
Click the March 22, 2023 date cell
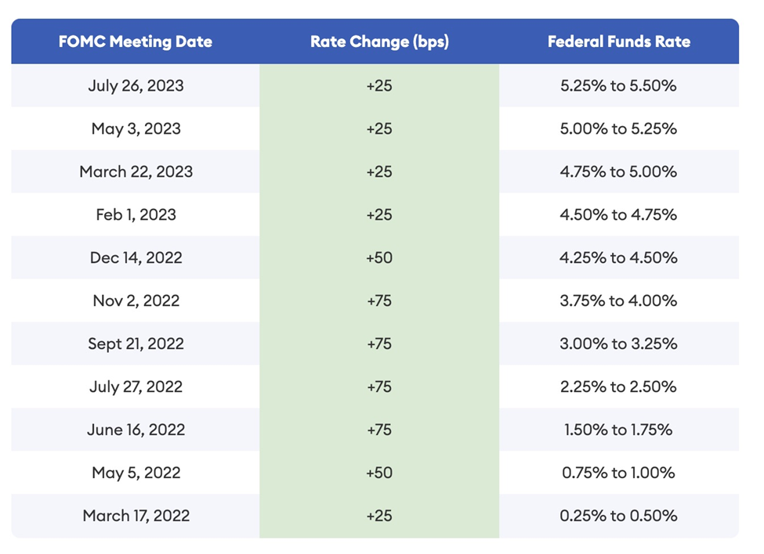click(136, 171)
